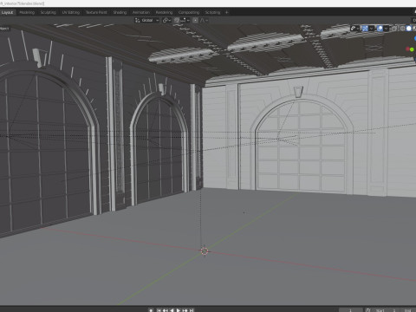Toggle the preview range clock icon

click(x=368, y=310)
